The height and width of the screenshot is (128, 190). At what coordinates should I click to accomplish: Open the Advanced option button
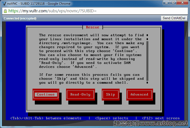pos(139,95)
